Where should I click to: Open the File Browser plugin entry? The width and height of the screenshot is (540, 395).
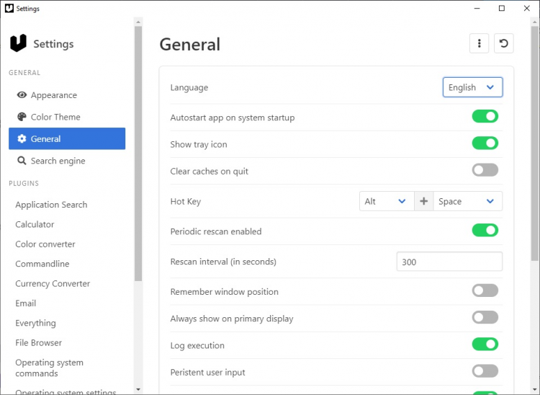click(x=39, y=343)
